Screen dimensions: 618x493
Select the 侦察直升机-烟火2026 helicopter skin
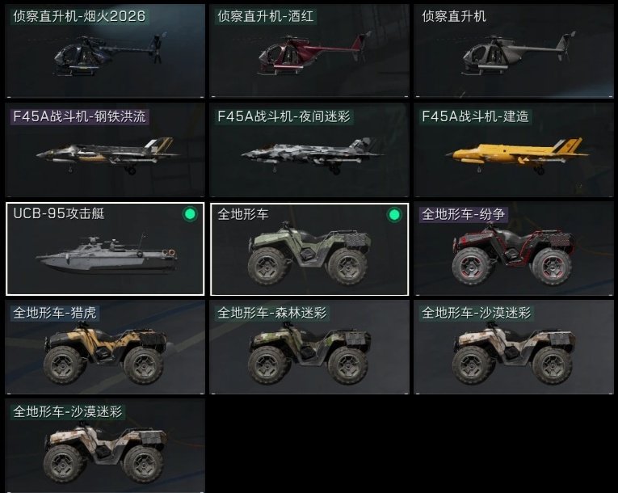coord(105,51)
